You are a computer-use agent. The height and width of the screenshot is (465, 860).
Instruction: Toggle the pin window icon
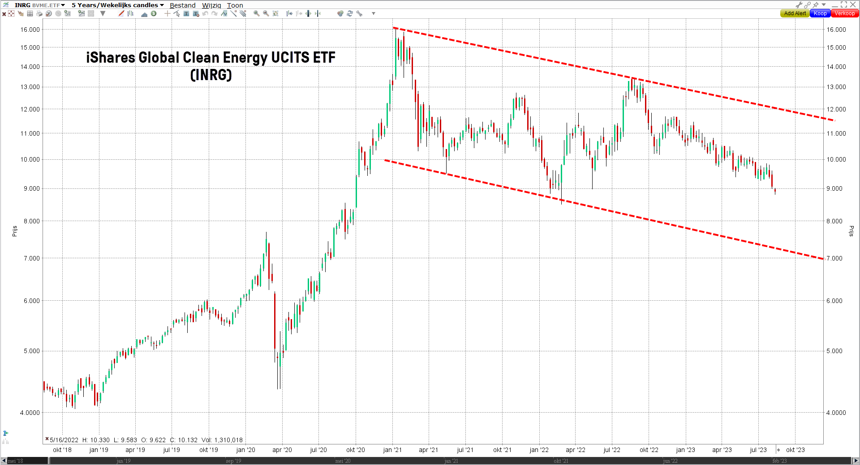click(x=816, y=5)
